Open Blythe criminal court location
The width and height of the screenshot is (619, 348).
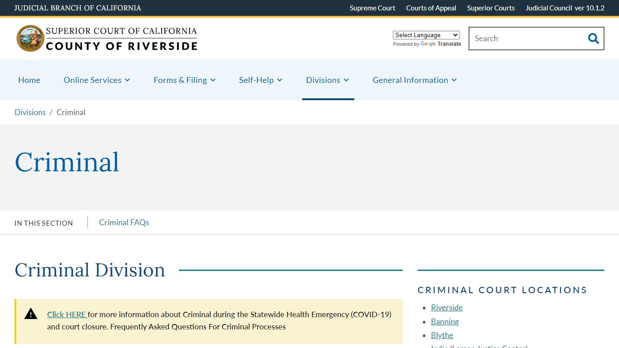pyautogui.click(x=442, y=335)
